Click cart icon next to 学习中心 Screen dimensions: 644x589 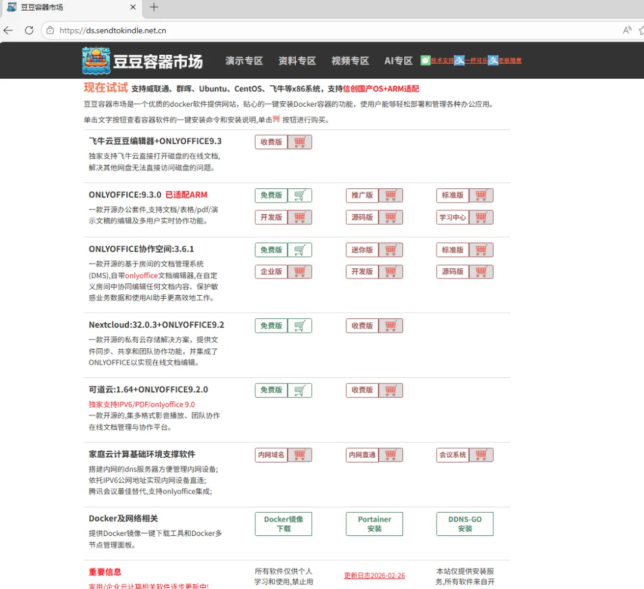[x=481, y=217]
